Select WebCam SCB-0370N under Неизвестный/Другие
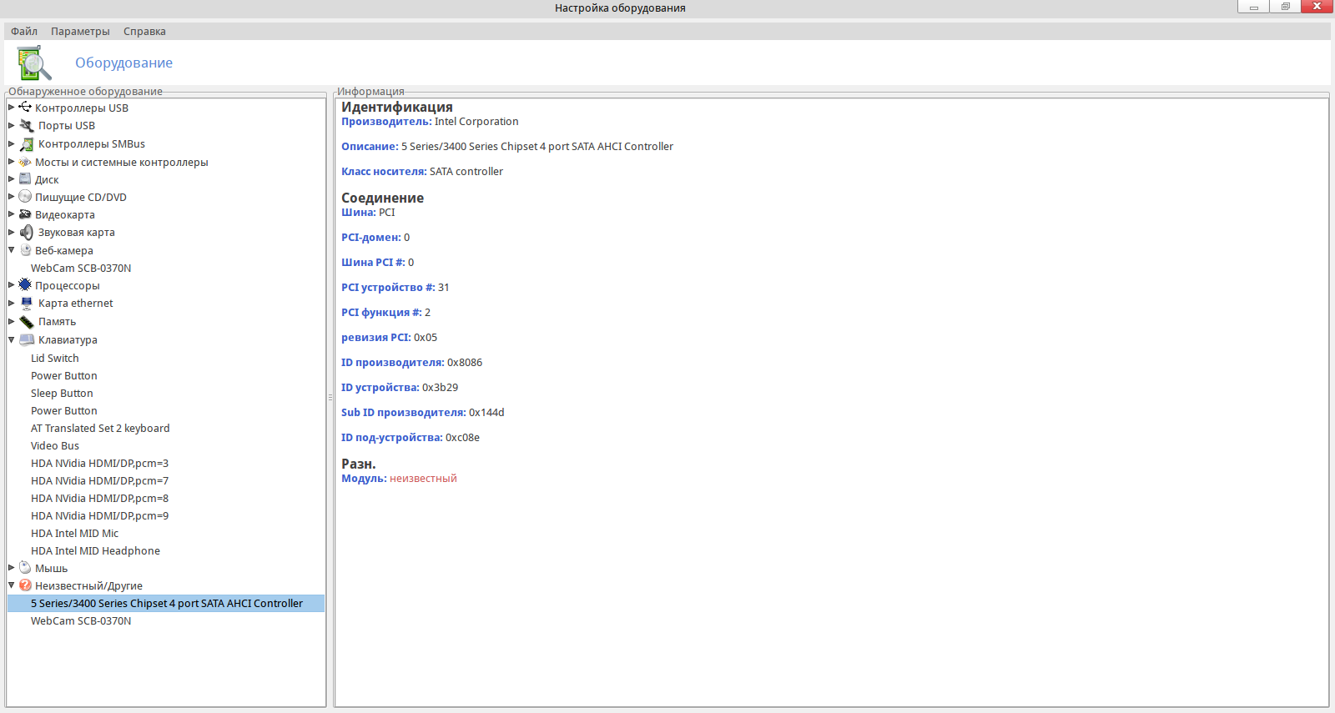 coord(81,620)
